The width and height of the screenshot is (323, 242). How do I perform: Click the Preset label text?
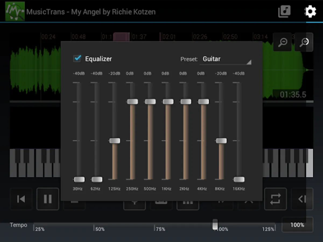189,59
